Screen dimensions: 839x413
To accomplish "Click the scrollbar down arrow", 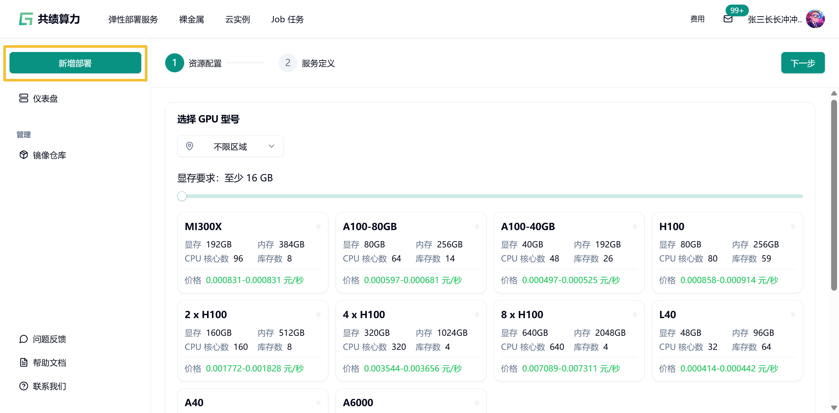I will coord(834,408).
